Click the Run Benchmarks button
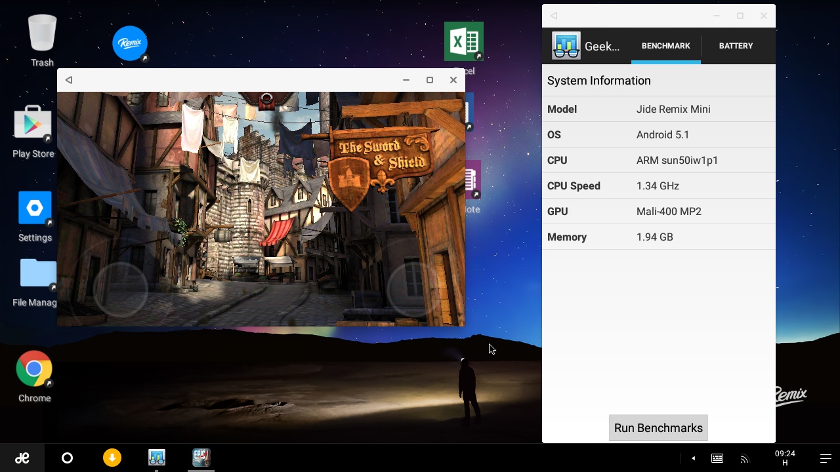Image resolution: width=840 pixels, height=472 pixels. pos(658,427)
